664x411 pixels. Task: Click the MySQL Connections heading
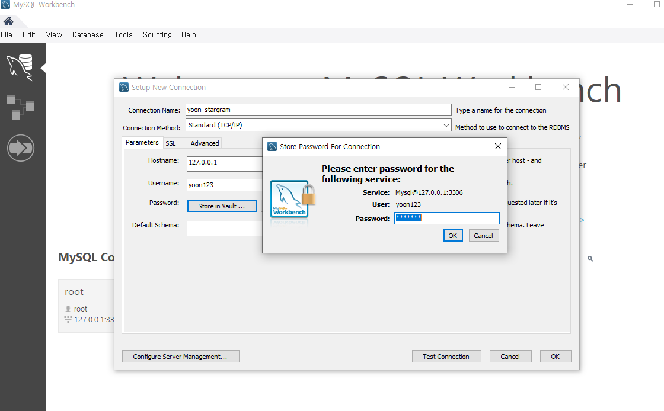click(x=87, y=257)
